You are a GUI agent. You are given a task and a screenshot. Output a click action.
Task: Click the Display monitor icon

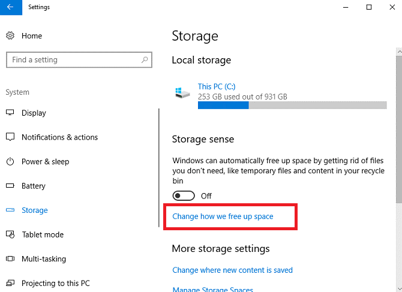pos(10,113)
